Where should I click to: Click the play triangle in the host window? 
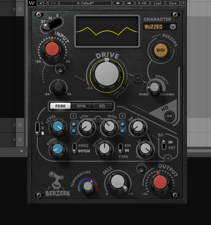(22, 151)
